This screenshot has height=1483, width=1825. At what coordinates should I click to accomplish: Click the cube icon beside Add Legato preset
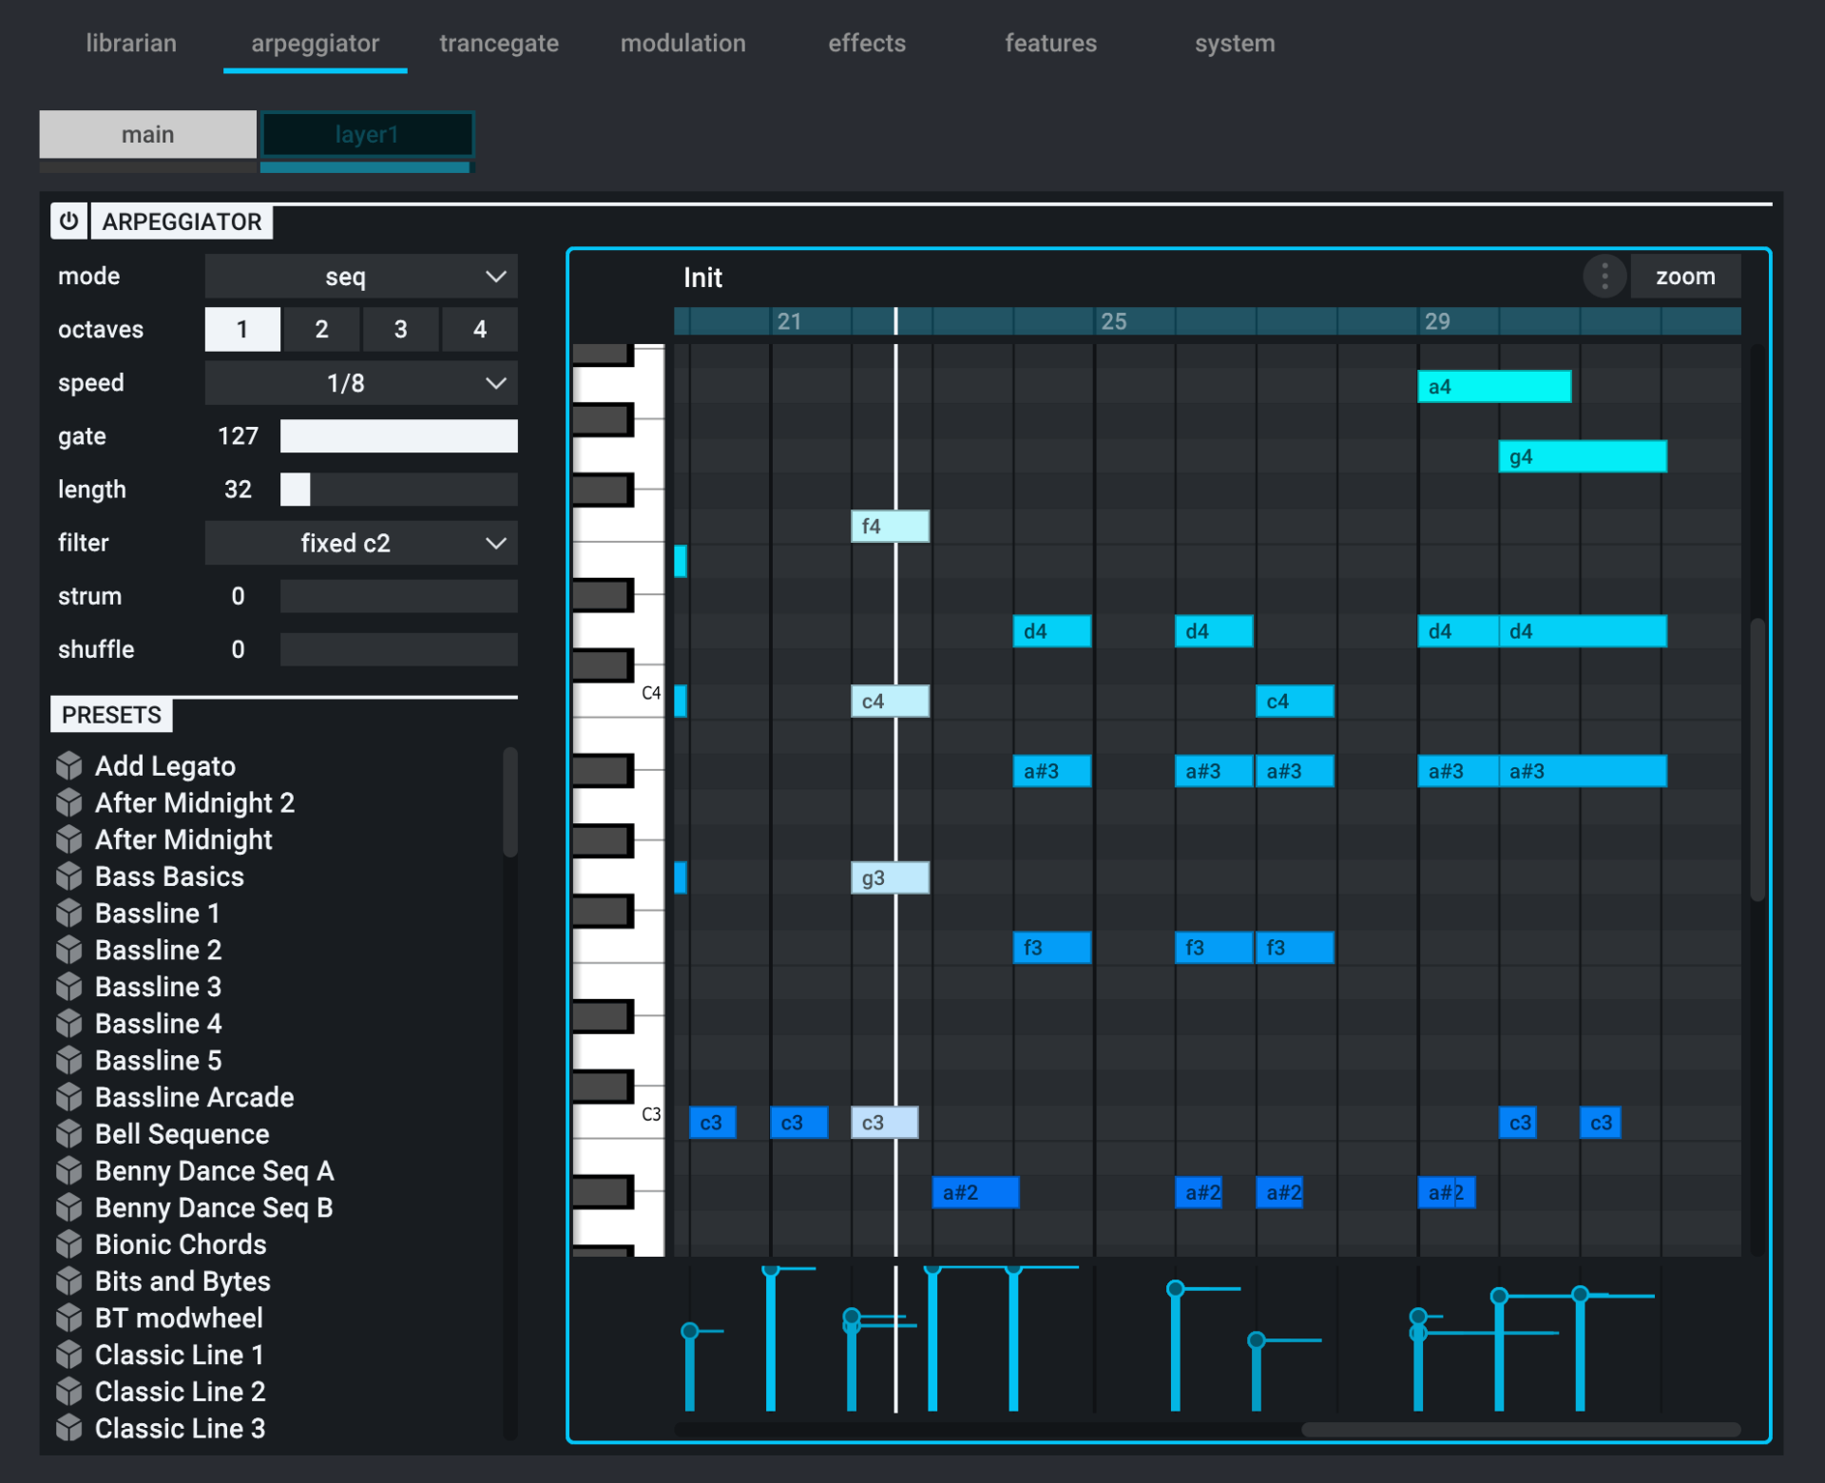[x=69, y=765]
